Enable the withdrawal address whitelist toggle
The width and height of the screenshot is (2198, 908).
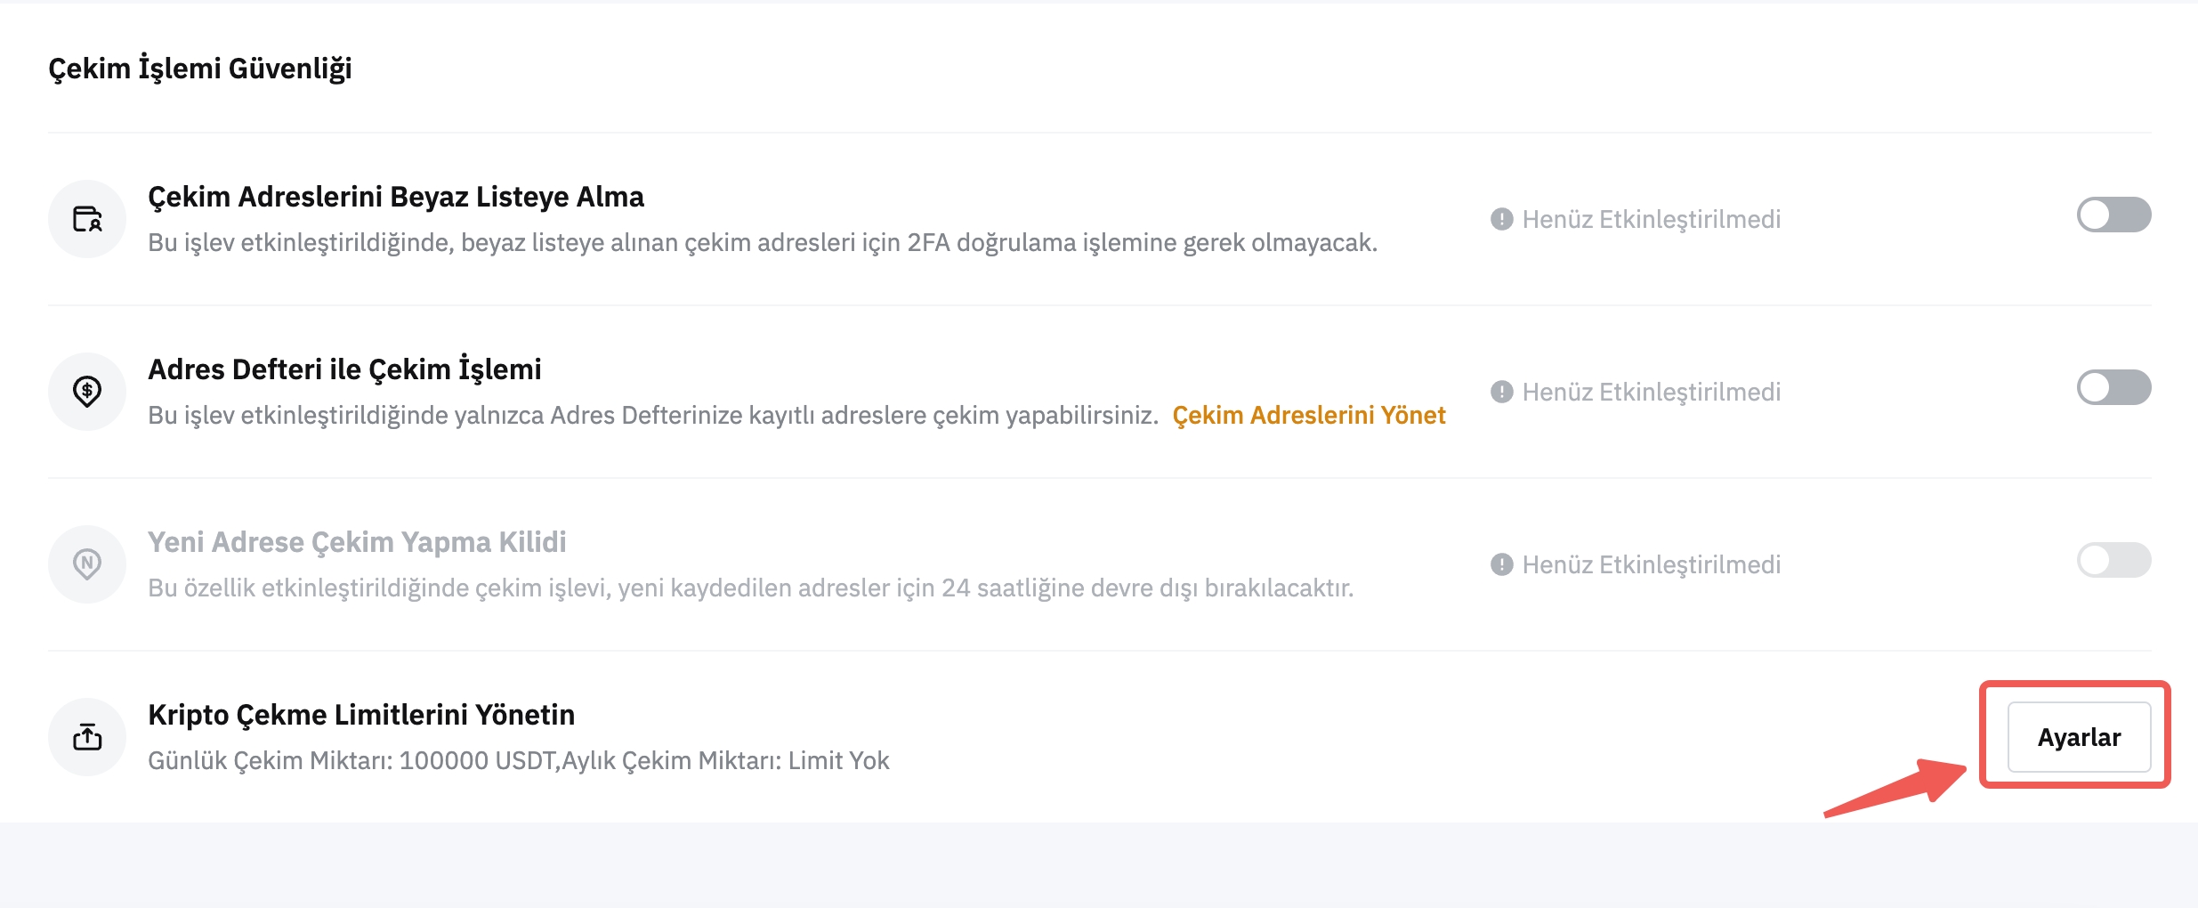point(2113,215)
